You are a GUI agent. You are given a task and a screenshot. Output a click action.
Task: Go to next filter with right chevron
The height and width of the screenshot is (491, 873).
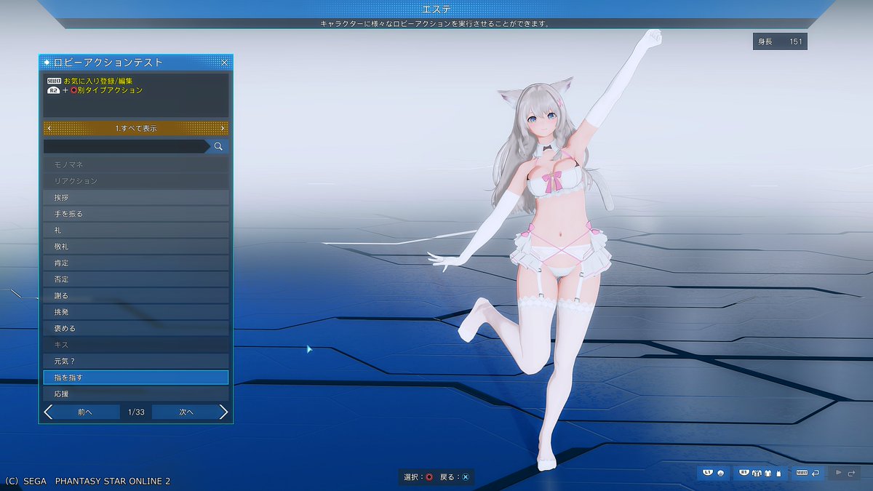(x=223, y=128)
